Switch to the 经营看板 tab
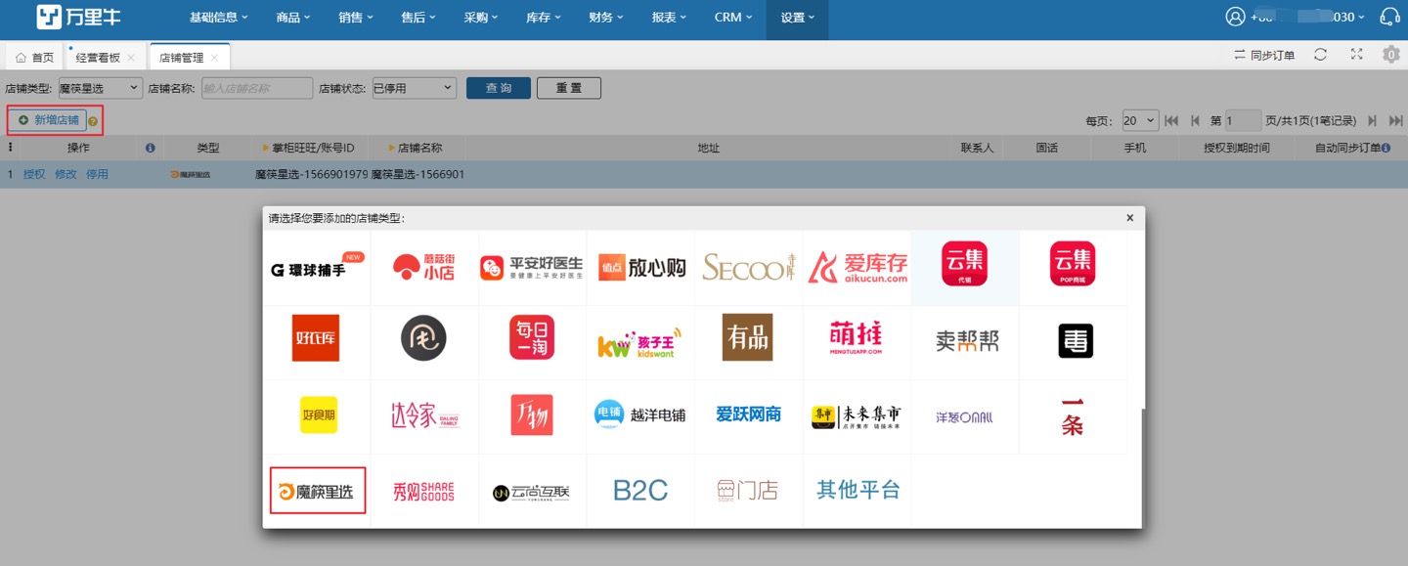 click(105, 58)
